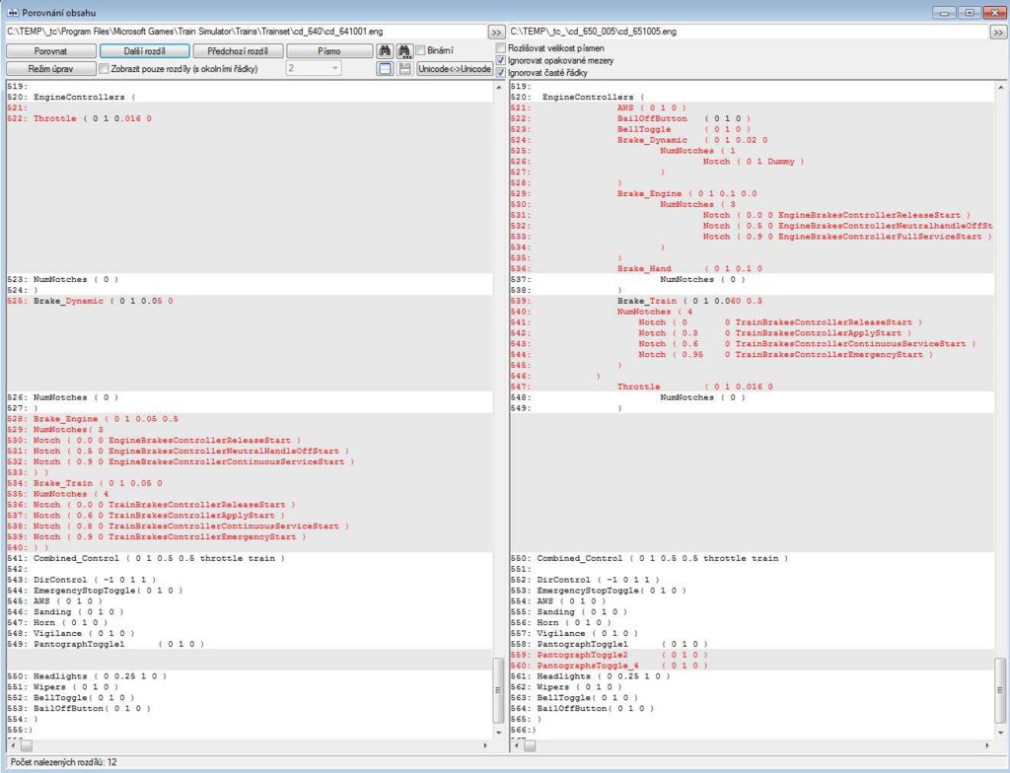
Task: Enable the Binární checkbox
Action: point(420,50)
